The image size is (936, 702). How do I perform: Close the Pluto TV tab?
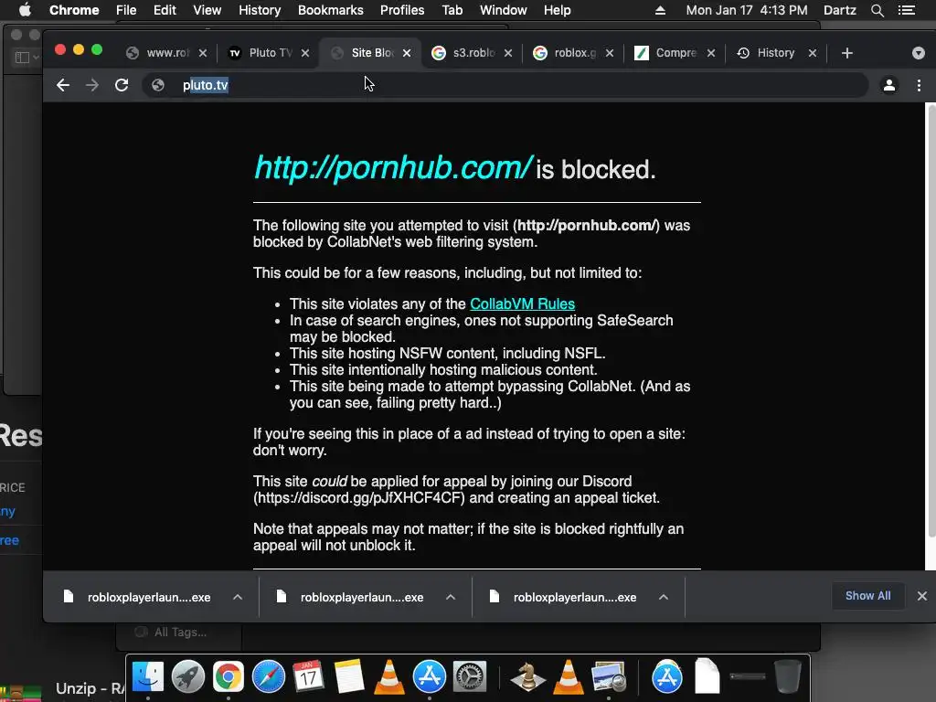click(305, 53)
